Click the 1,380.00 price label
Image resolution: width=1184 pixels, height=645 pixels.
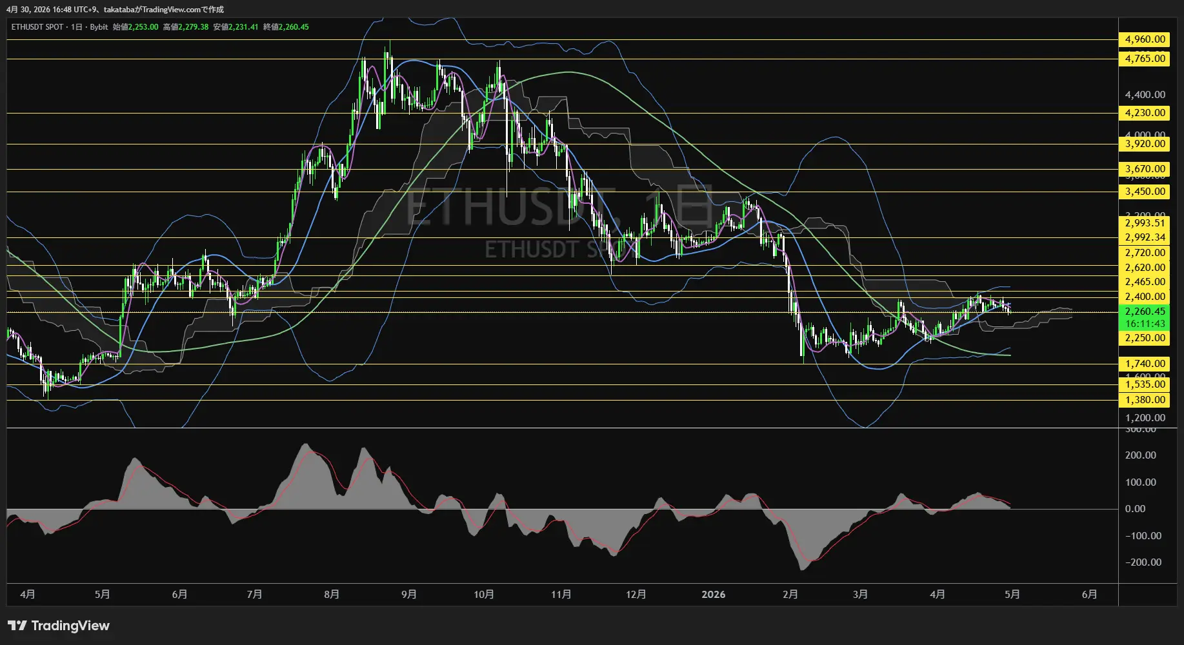coord(1145,400)
